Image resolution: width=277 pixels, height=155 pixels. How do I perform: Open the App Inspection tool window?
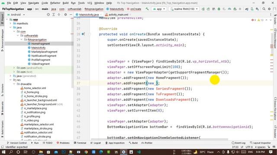[115, 143]
